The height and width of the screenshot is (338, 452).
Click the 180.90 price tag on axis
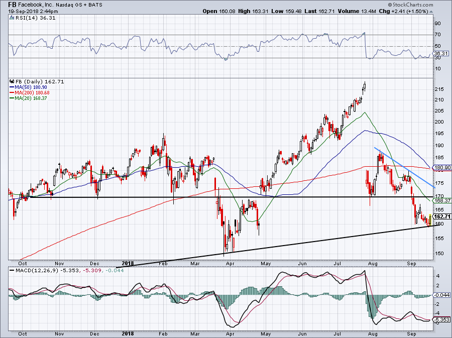tap(442, 168)
